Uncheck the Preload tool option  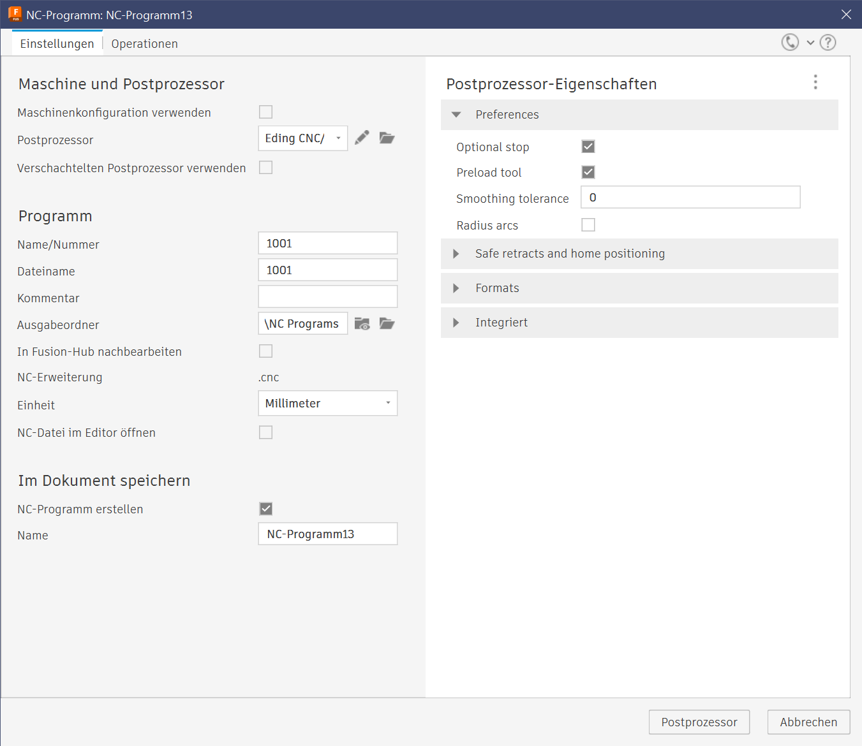pos(588,172)
